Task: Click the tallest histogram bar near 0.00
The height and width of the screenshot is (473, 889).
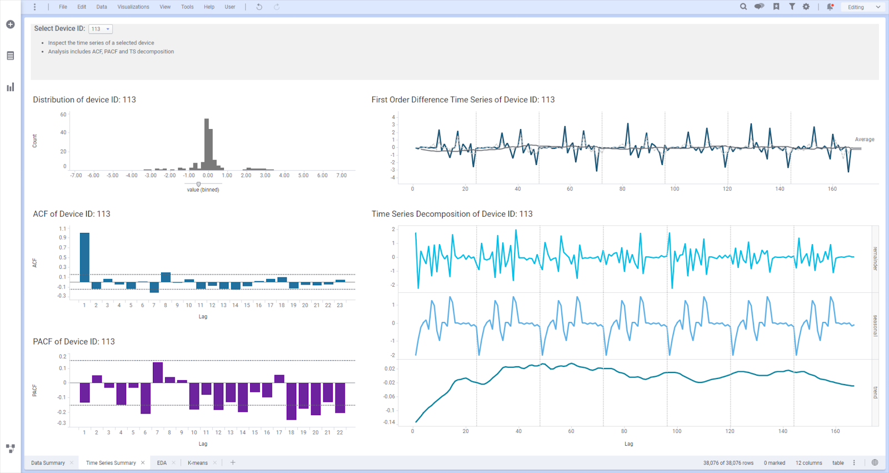Action: [x=207, y=144]
